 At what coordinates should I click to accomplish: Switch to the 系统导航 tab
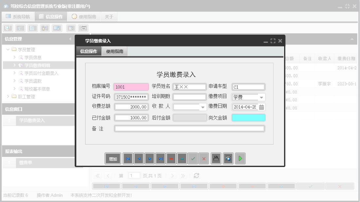click(x=18, y=16)
